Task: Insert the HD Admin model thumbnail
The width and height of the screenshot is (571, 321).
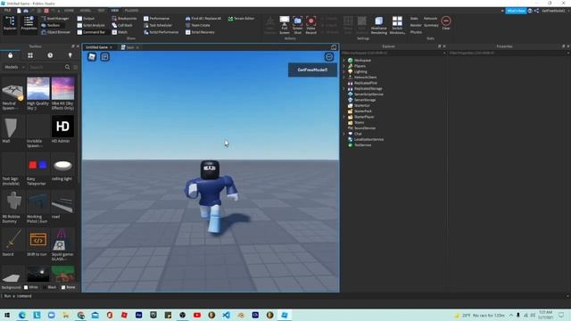Action: click(62, 127)
